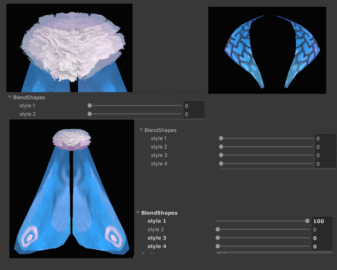Click the top panel style 1 slider handle
Screen dimensions: 337x270
click(x=90, y=106)
